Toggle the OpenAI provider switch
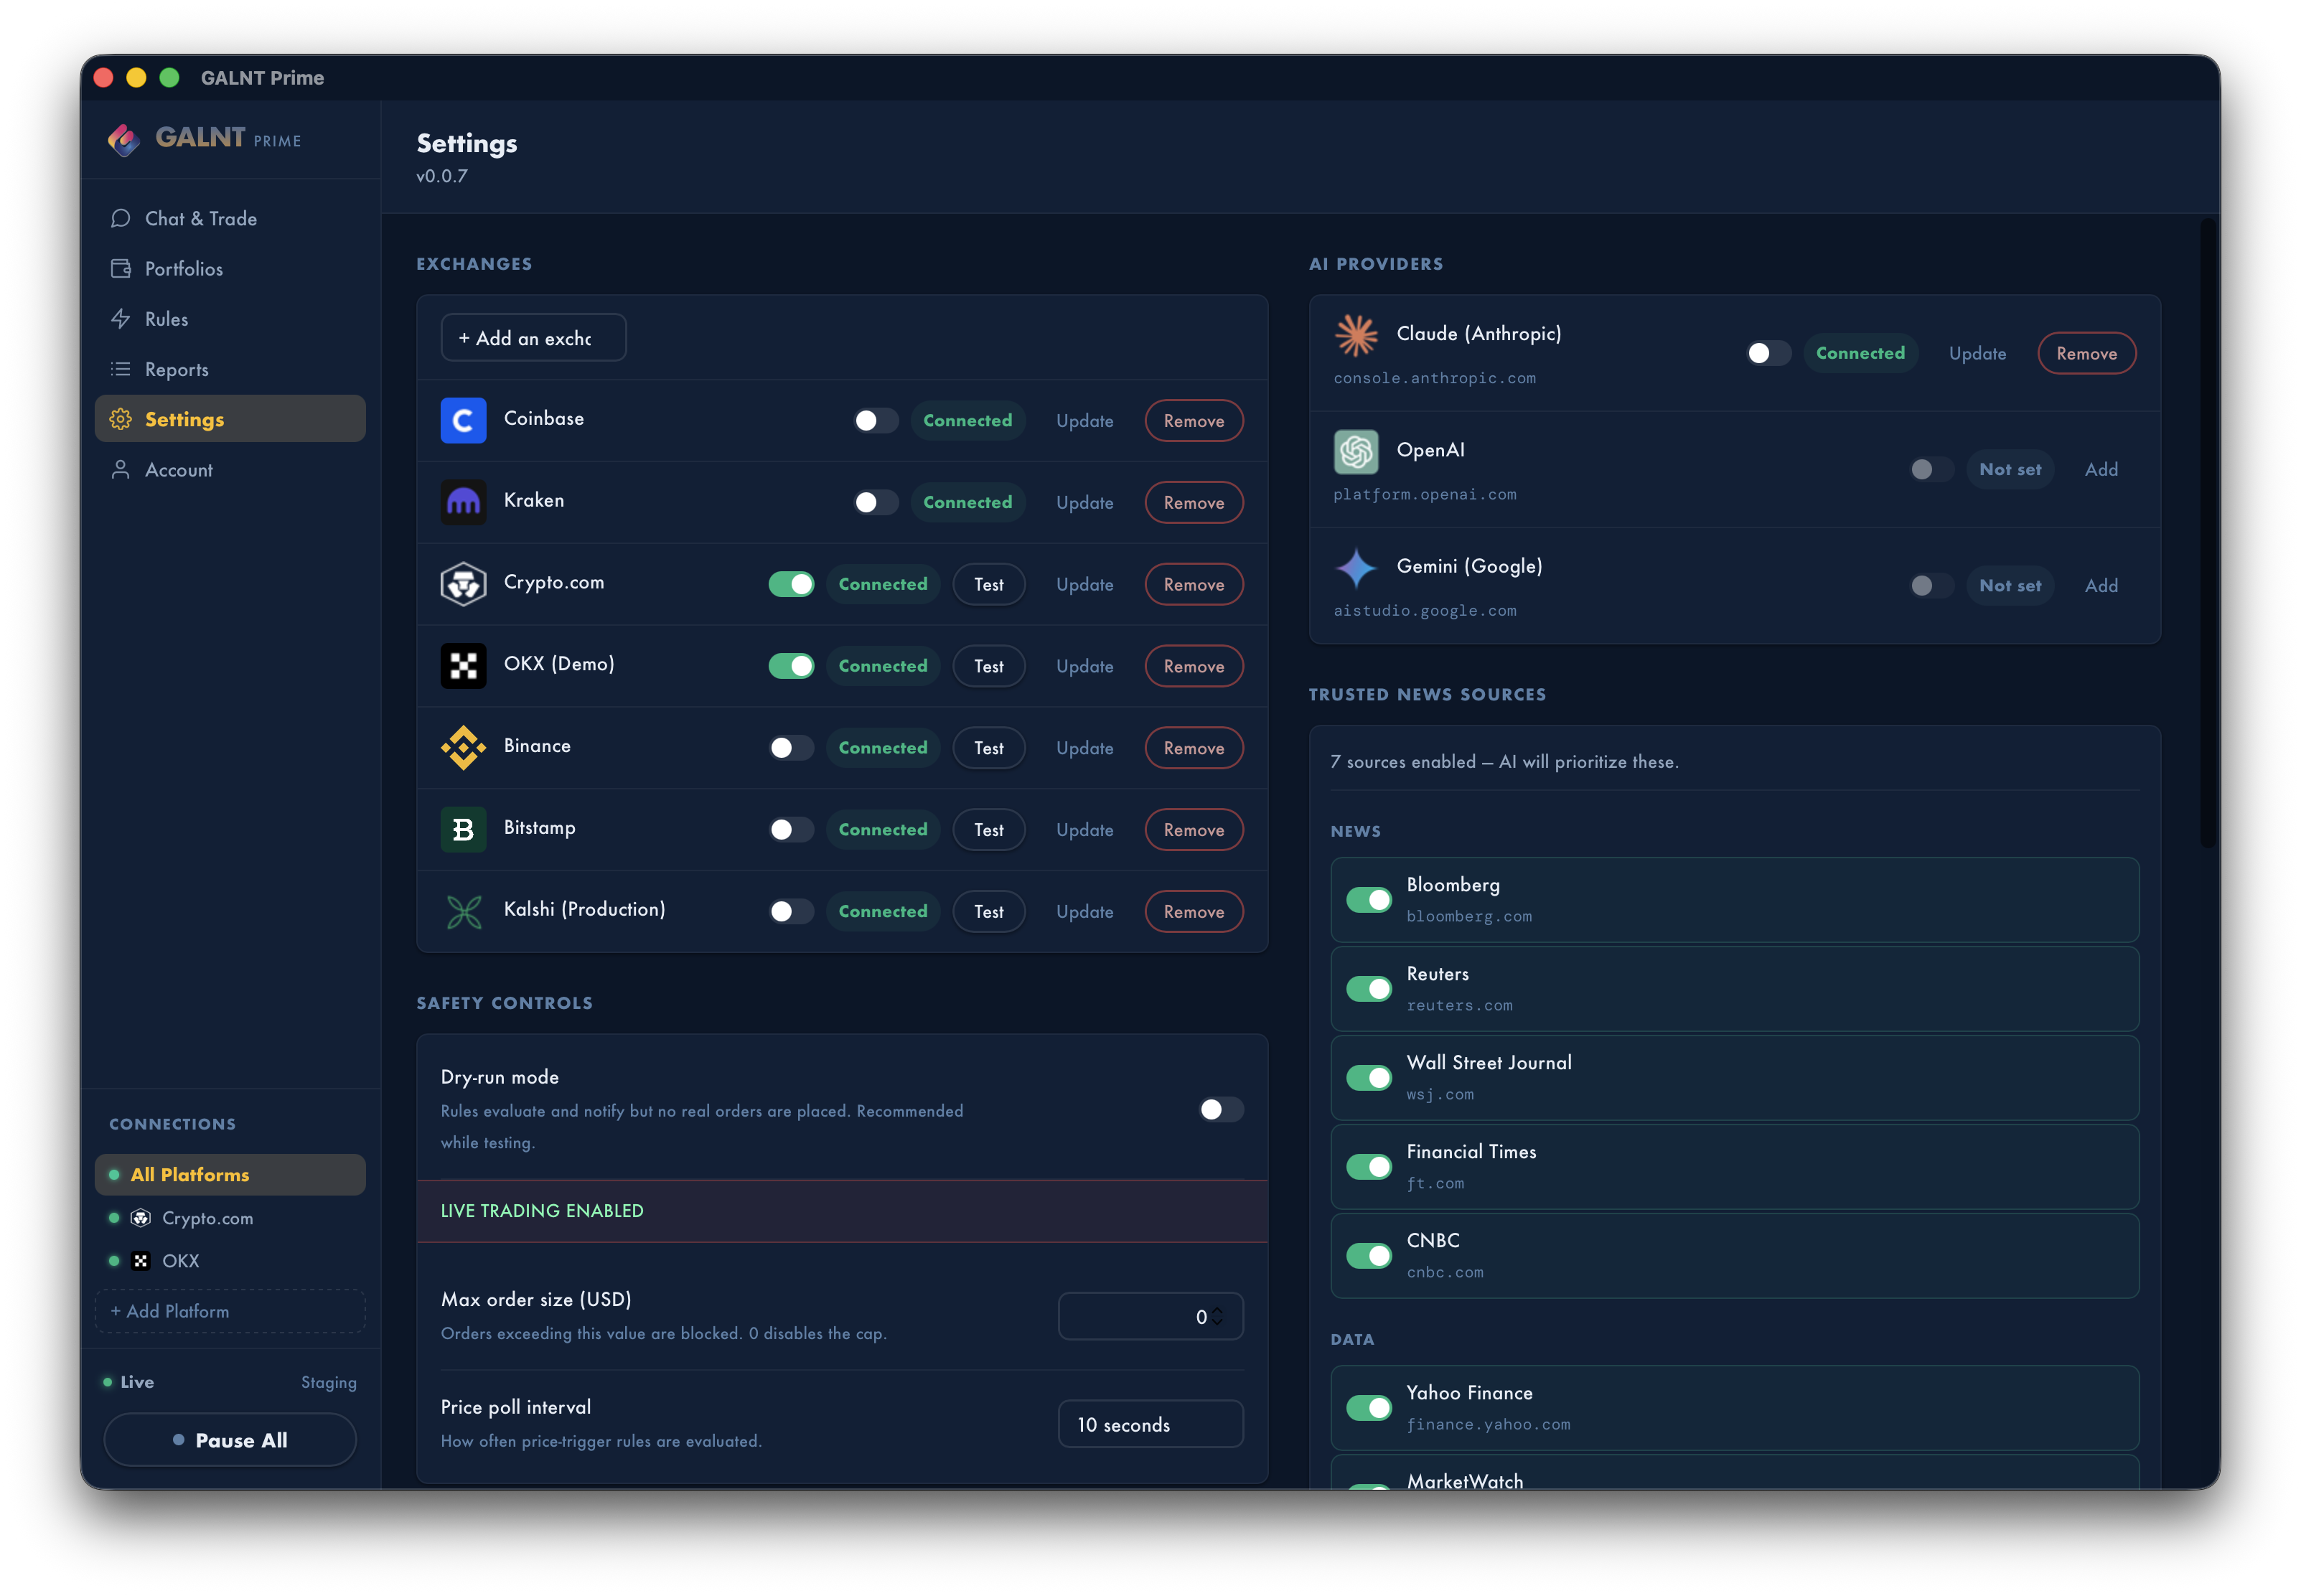Viewport: 2301px width, 1596px height. coord(1931,470)
